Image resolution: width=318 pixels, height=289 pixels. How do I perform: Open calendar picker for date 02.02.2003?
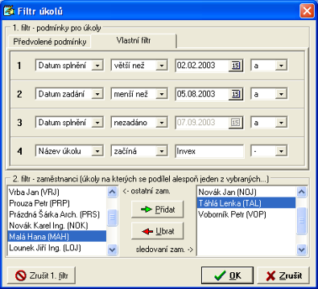coord(236,66)
